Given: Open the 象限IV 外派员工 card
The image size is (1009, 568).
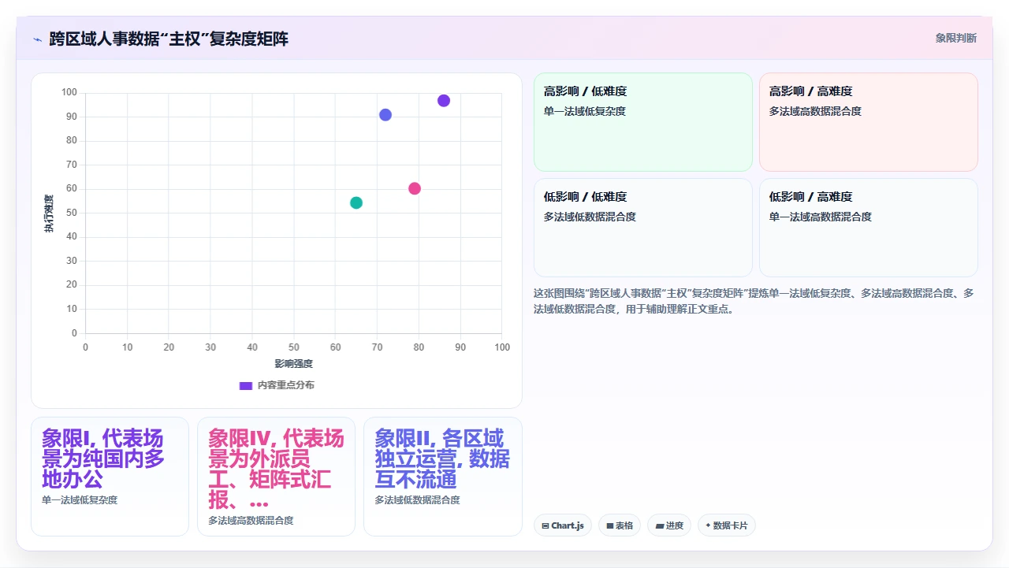Looking at the screenshot, I should [x=276, y=477].
